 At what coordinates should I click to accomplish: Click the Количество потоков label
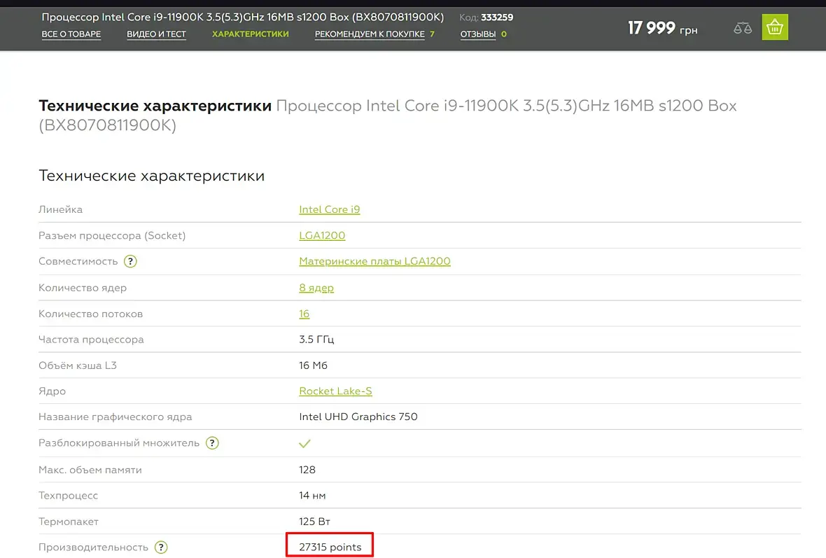(x=90, y=314)
